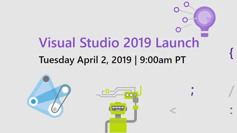The image size is (237, 133).
Task: Click the gray less-than symbol
Action: pos(173,111)
